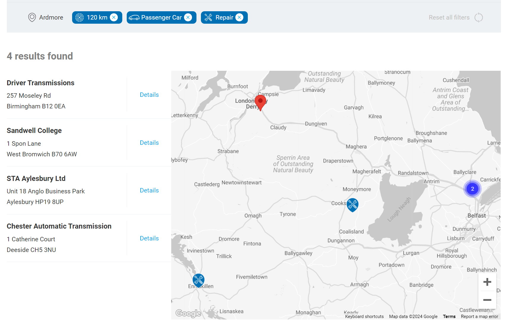Click Reset all filters

(x=449, y=17)
